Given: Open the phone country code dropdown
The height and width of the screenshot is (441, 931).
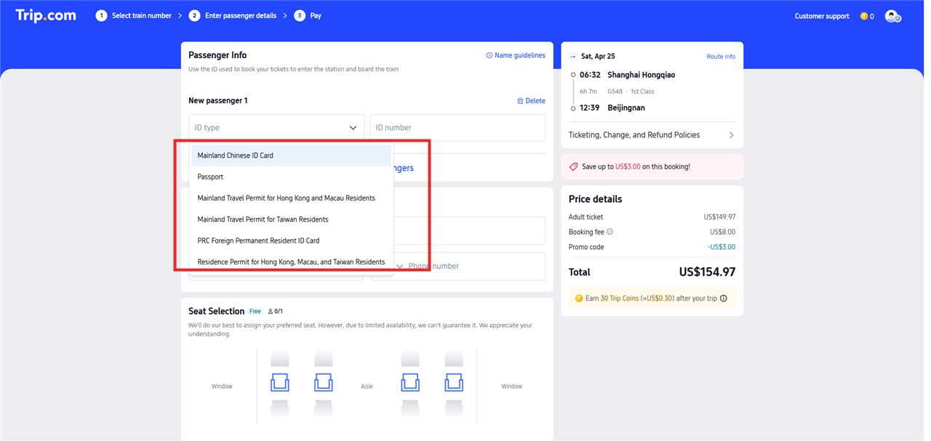Looking at the screenshot, I should coord(399,266).
